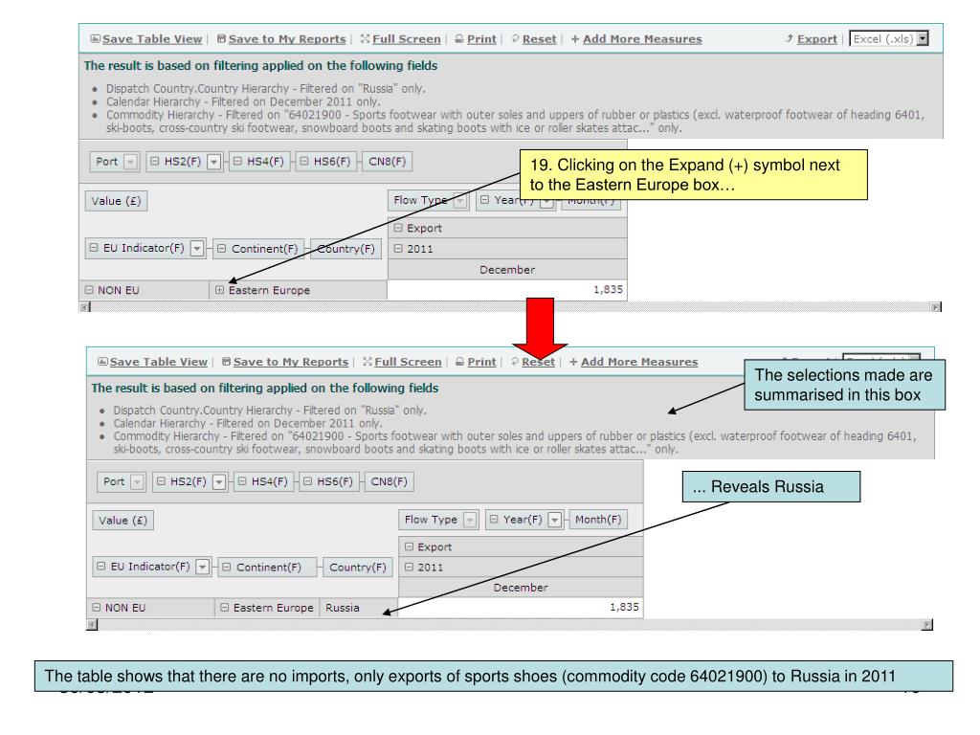This screenshot has width=980, height=735.
Task: Collapse Export row minus icon, lower table
Action: [x=409, y=546]
